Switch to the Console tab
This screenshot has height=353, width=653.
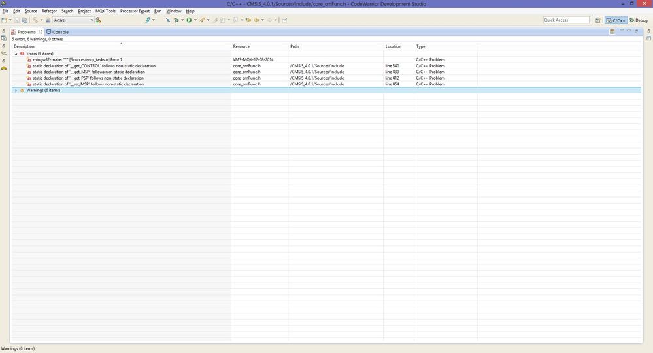click(x=58, y=31)
